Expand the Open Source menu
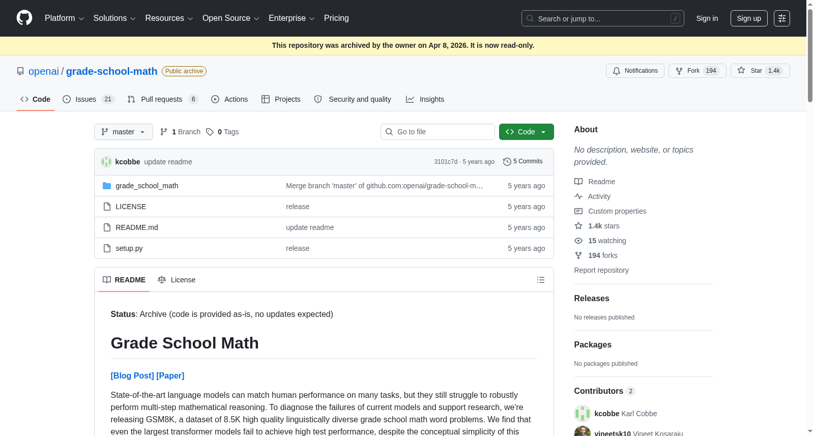The width and height of the screenshot is (814, 436). point(231,18)
